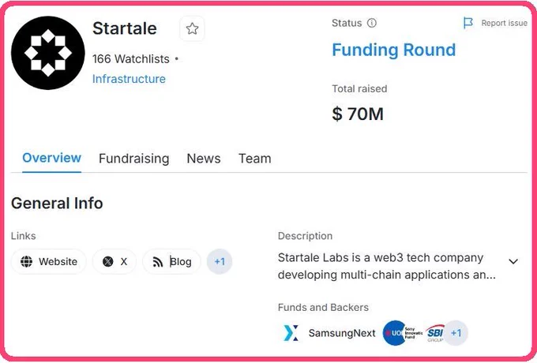Switch to the Overview tab
This screenshot has width=537, height=363.
(x=51, y=158)
